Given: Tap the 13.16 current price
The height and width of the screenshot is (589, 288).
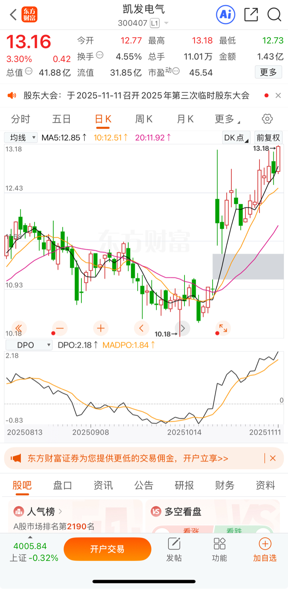Looking at the screenshot, I should pos(28,42).
